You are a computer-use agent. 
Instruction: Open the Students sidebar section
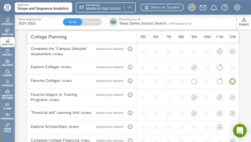[x=7, y=22]
